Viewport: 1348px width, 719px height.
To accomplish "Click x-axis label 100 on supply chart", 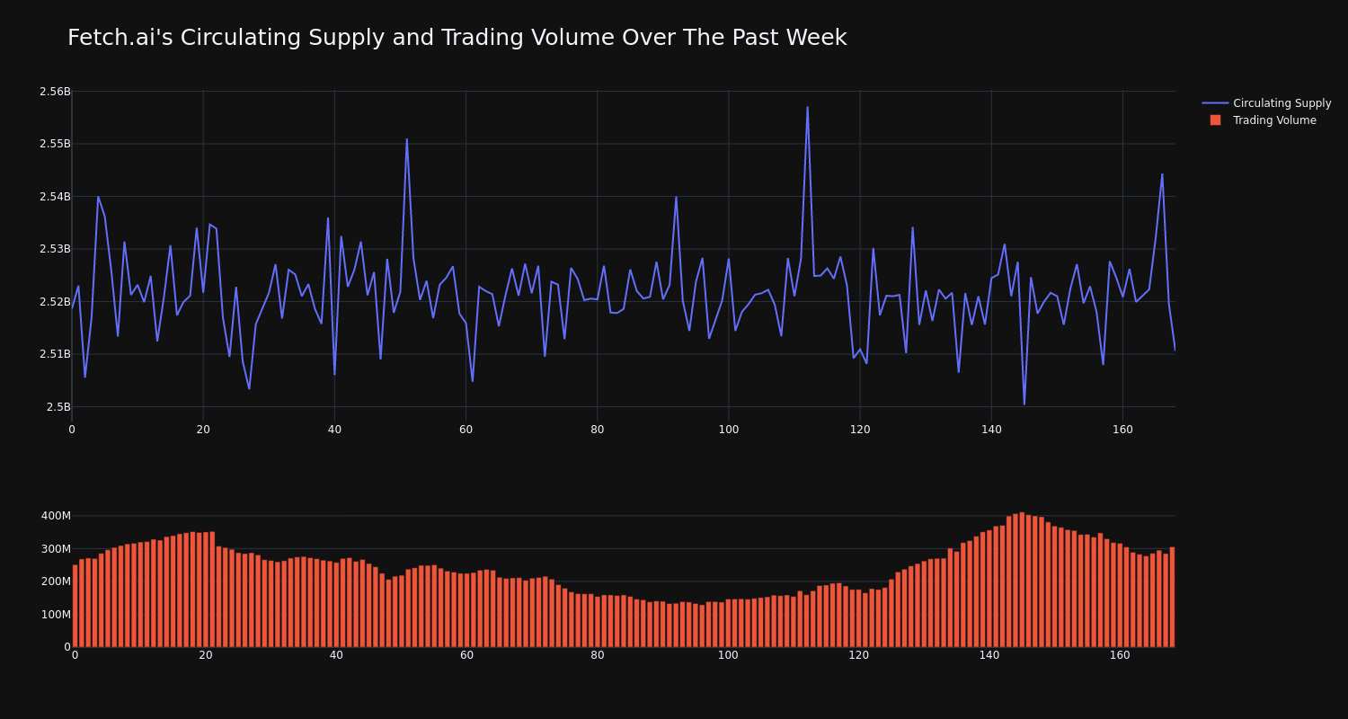I will [x=728, y=430].
